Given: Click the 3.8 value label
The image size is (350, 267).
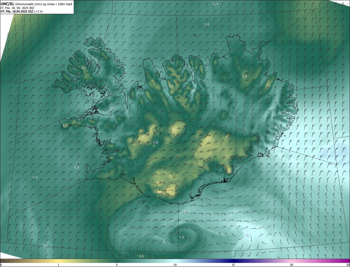Looking at the screenshot, I should (x=244, y=76).
